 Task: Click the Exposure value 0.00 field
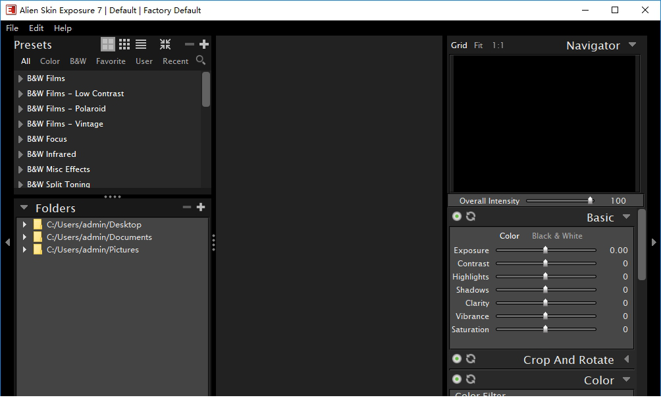618,250
